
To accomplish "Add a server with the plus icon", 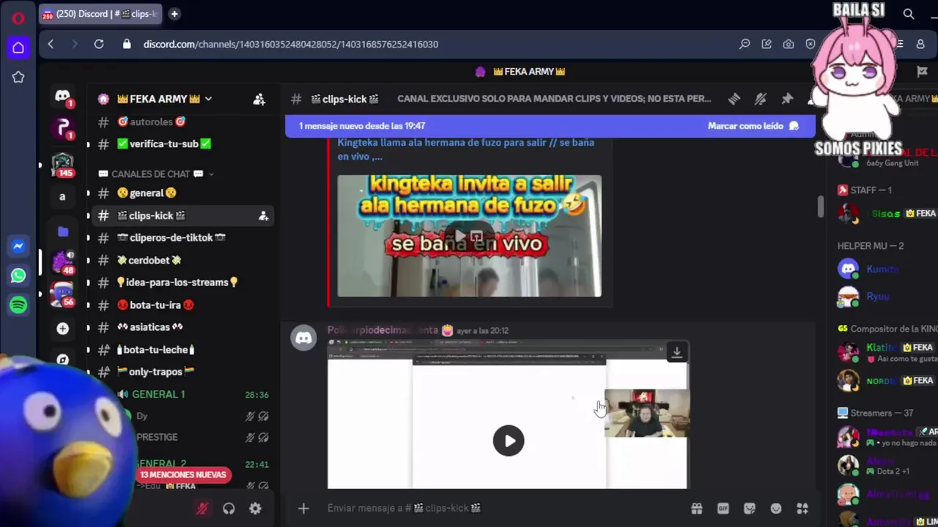I will pyautogui.click(x=62, y=329).
